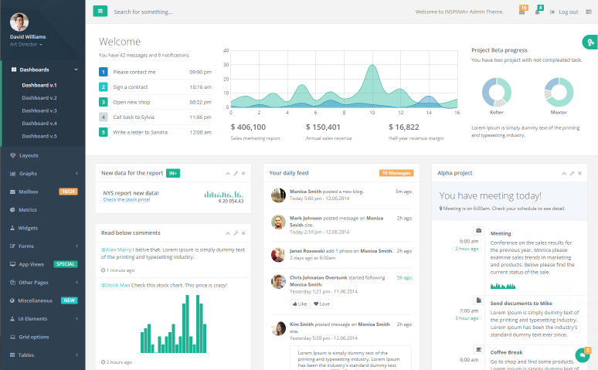Viewport: 598px width, 370px height.
Task: Open the mail envelope icon with 16 badge
Action: point(522,12)
